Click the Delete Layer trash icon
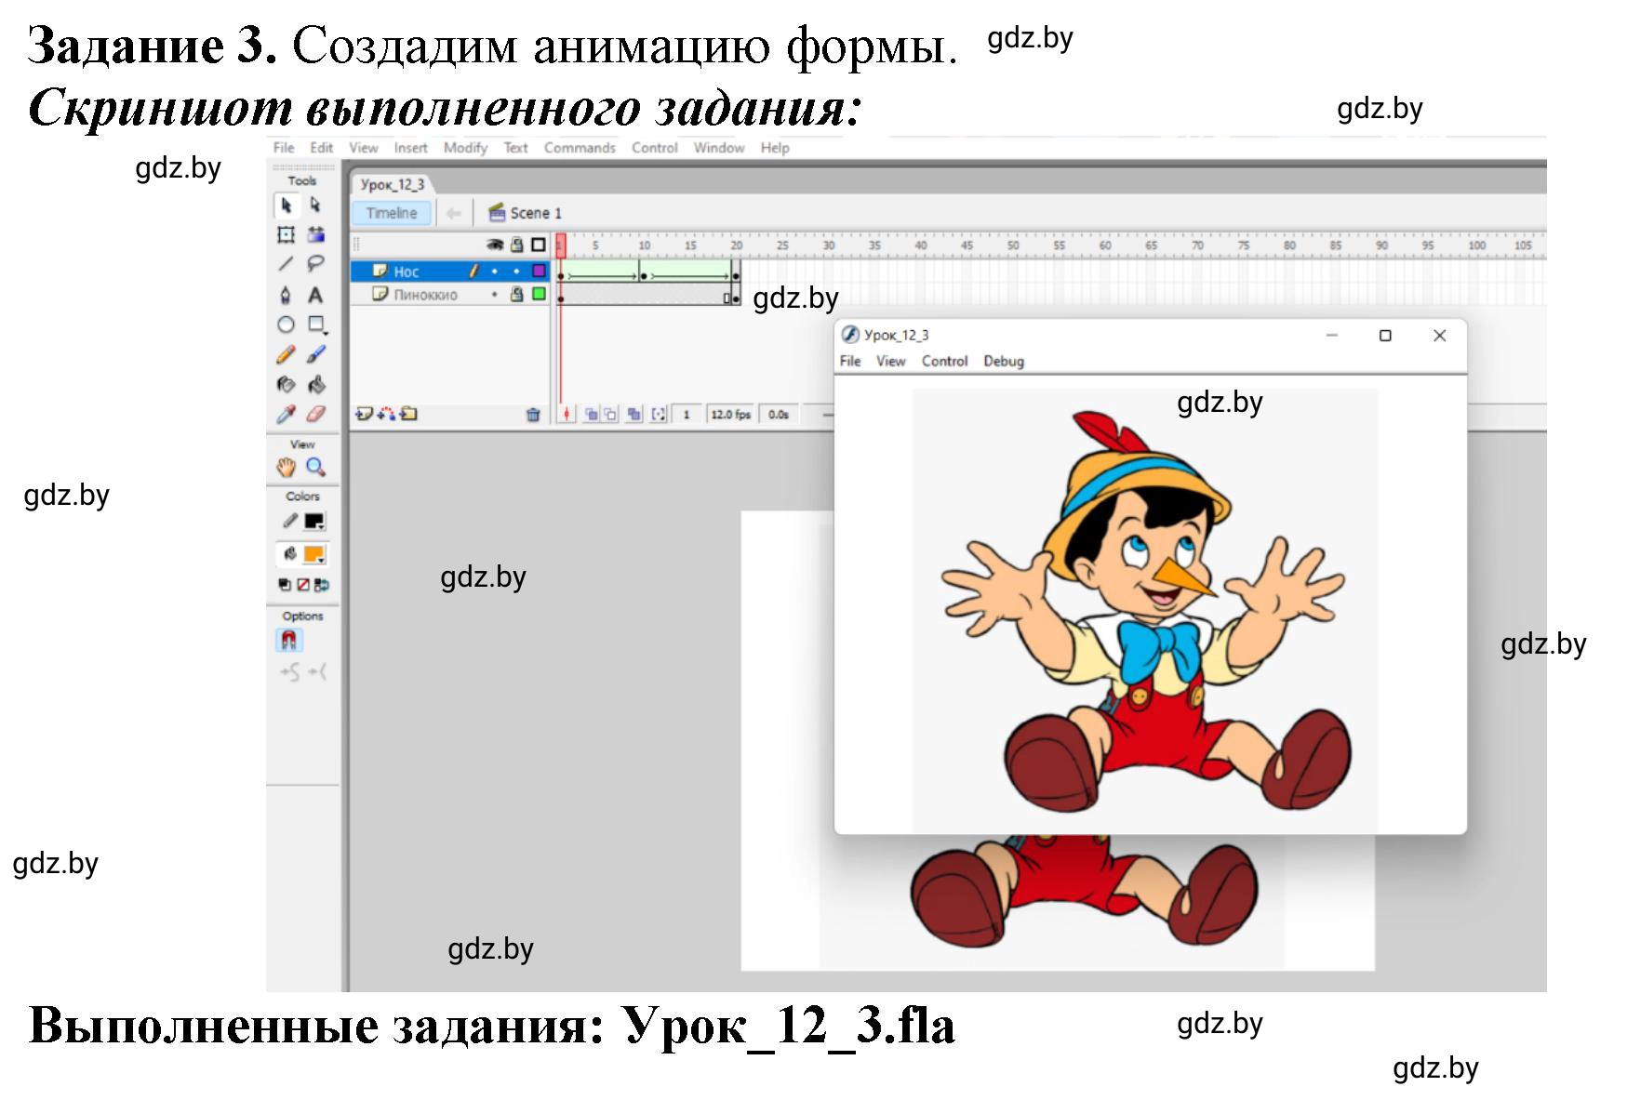1627x1100 pixels. click(x=533, y=415)
